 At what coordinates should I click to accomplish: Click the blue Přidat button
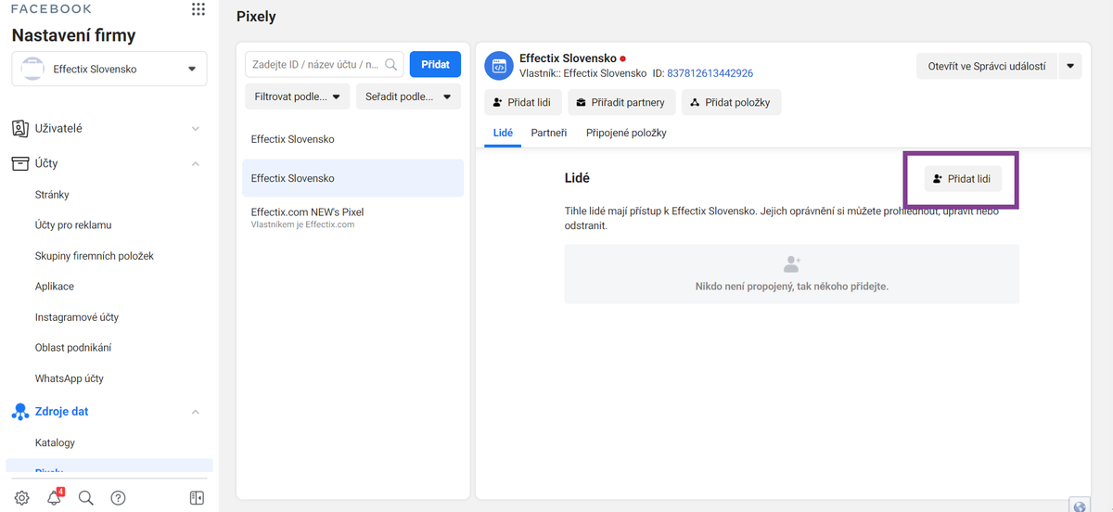point(435,64)
